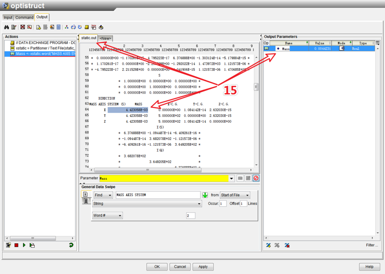Click the colored node hierarchy icon

[x=67, y=27]
